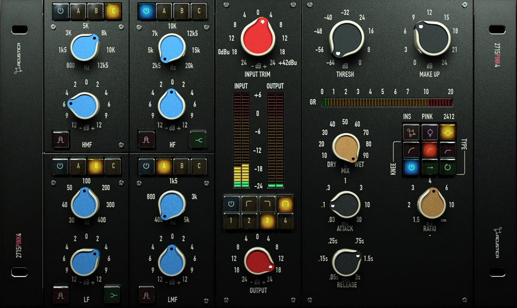Click the HMF gain knob

coord(83,105)
